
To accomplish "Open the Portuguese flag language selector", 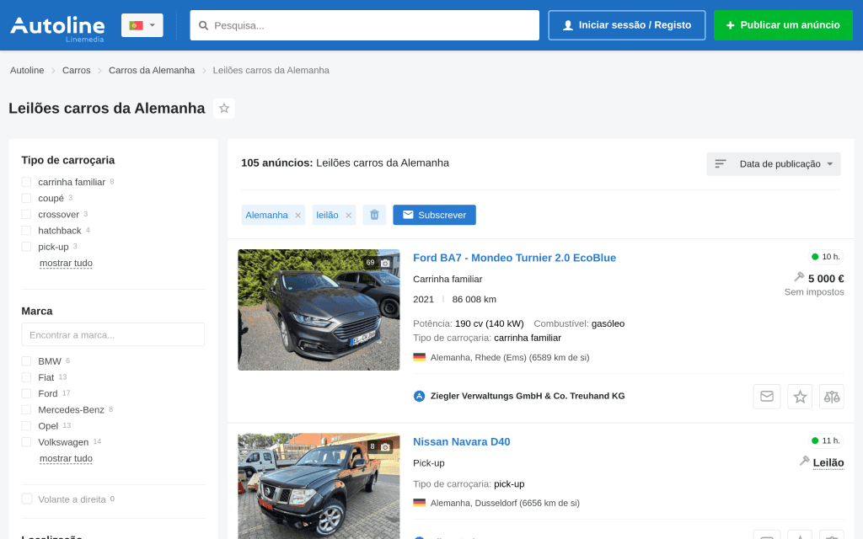I will pos(142,25).
